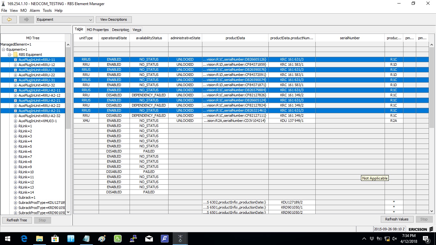The image size is (436, 245).
Task: Click the MO Tree vertical scrollbar thumb
Action: tap(68, 88)
